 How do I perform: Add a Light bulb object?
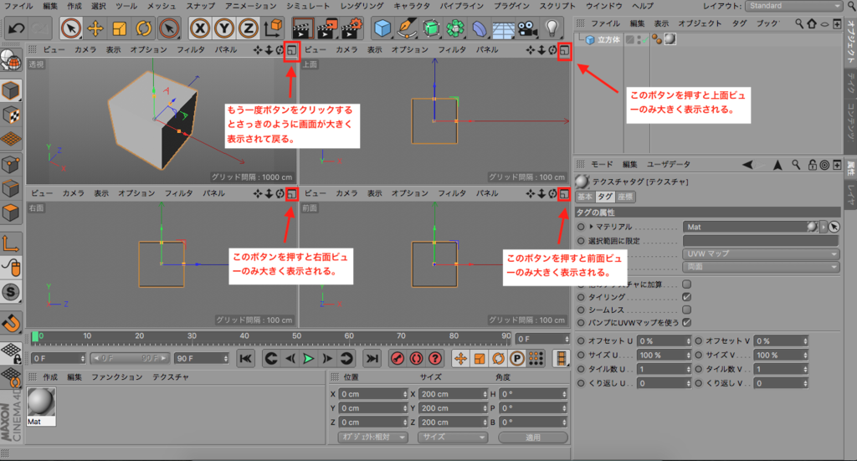(x=552, y=28)
